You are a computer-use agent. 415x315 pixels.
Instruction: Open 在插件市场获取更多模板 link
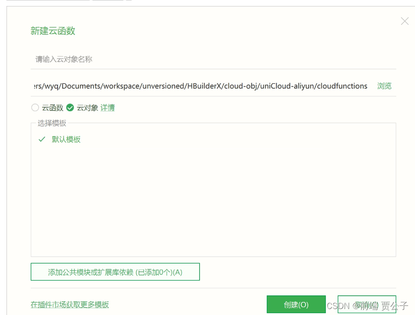(x=69, y=304)
